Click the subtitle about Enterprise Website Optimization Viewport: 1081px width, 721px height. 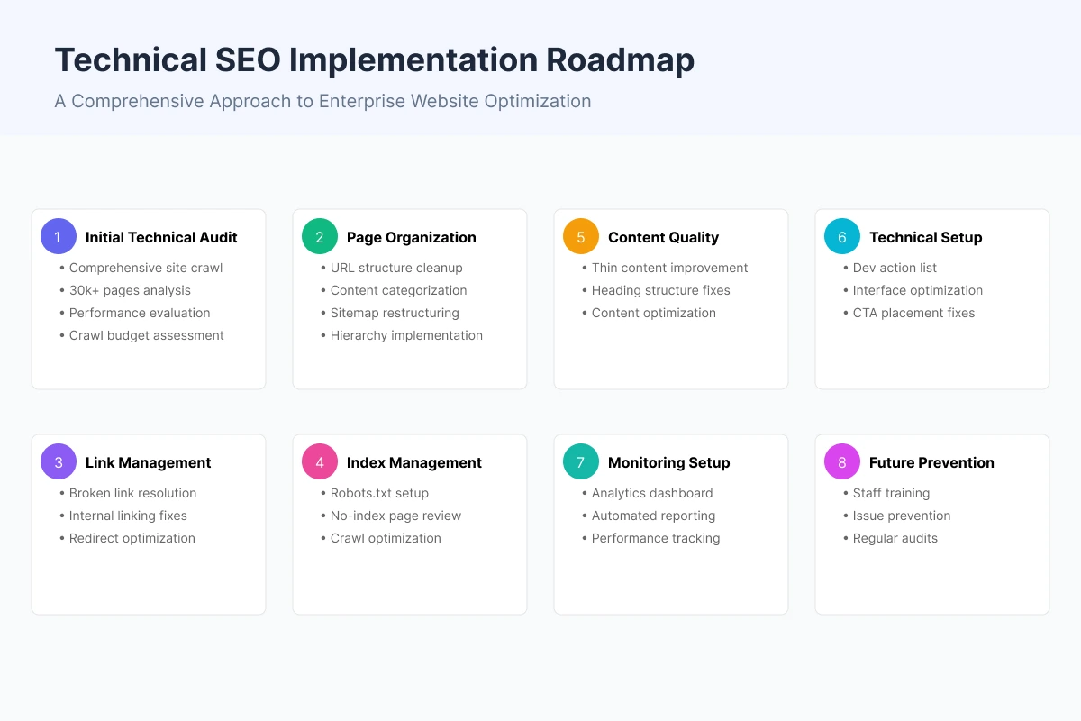[x=322, y=101]
